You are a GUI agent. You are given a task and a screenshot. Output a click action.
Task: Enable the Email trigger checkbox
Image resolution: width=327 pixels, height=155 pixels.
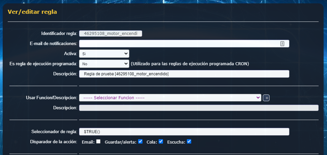point(98,142)
